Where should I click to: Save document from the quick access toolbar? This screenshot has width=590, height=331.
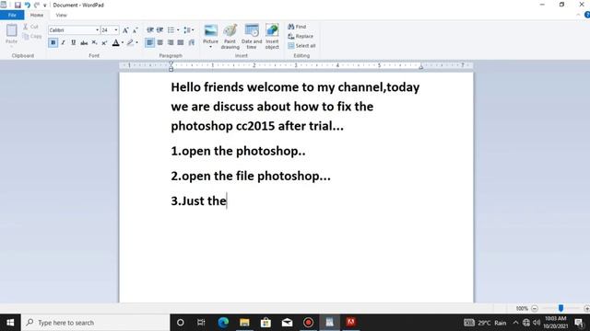click(x=18, y=5)
